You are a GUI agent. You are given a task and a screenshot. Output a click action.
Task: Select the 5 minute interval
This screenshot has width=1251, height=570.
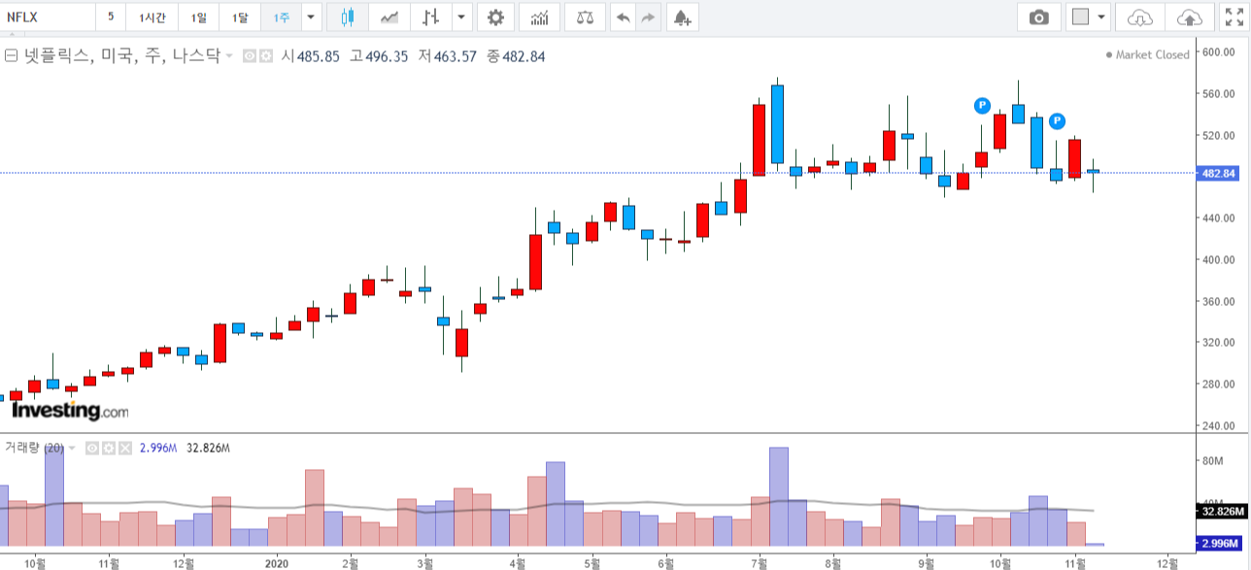[110, 17]
